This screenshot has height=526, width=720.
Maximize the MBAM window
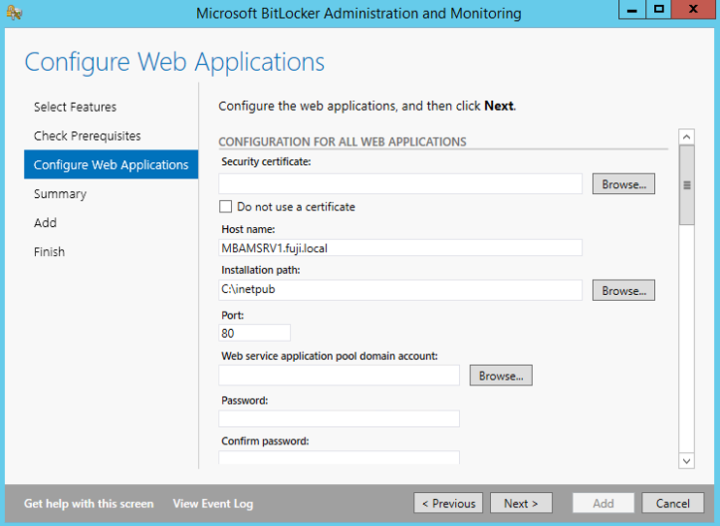coord(659,10)
